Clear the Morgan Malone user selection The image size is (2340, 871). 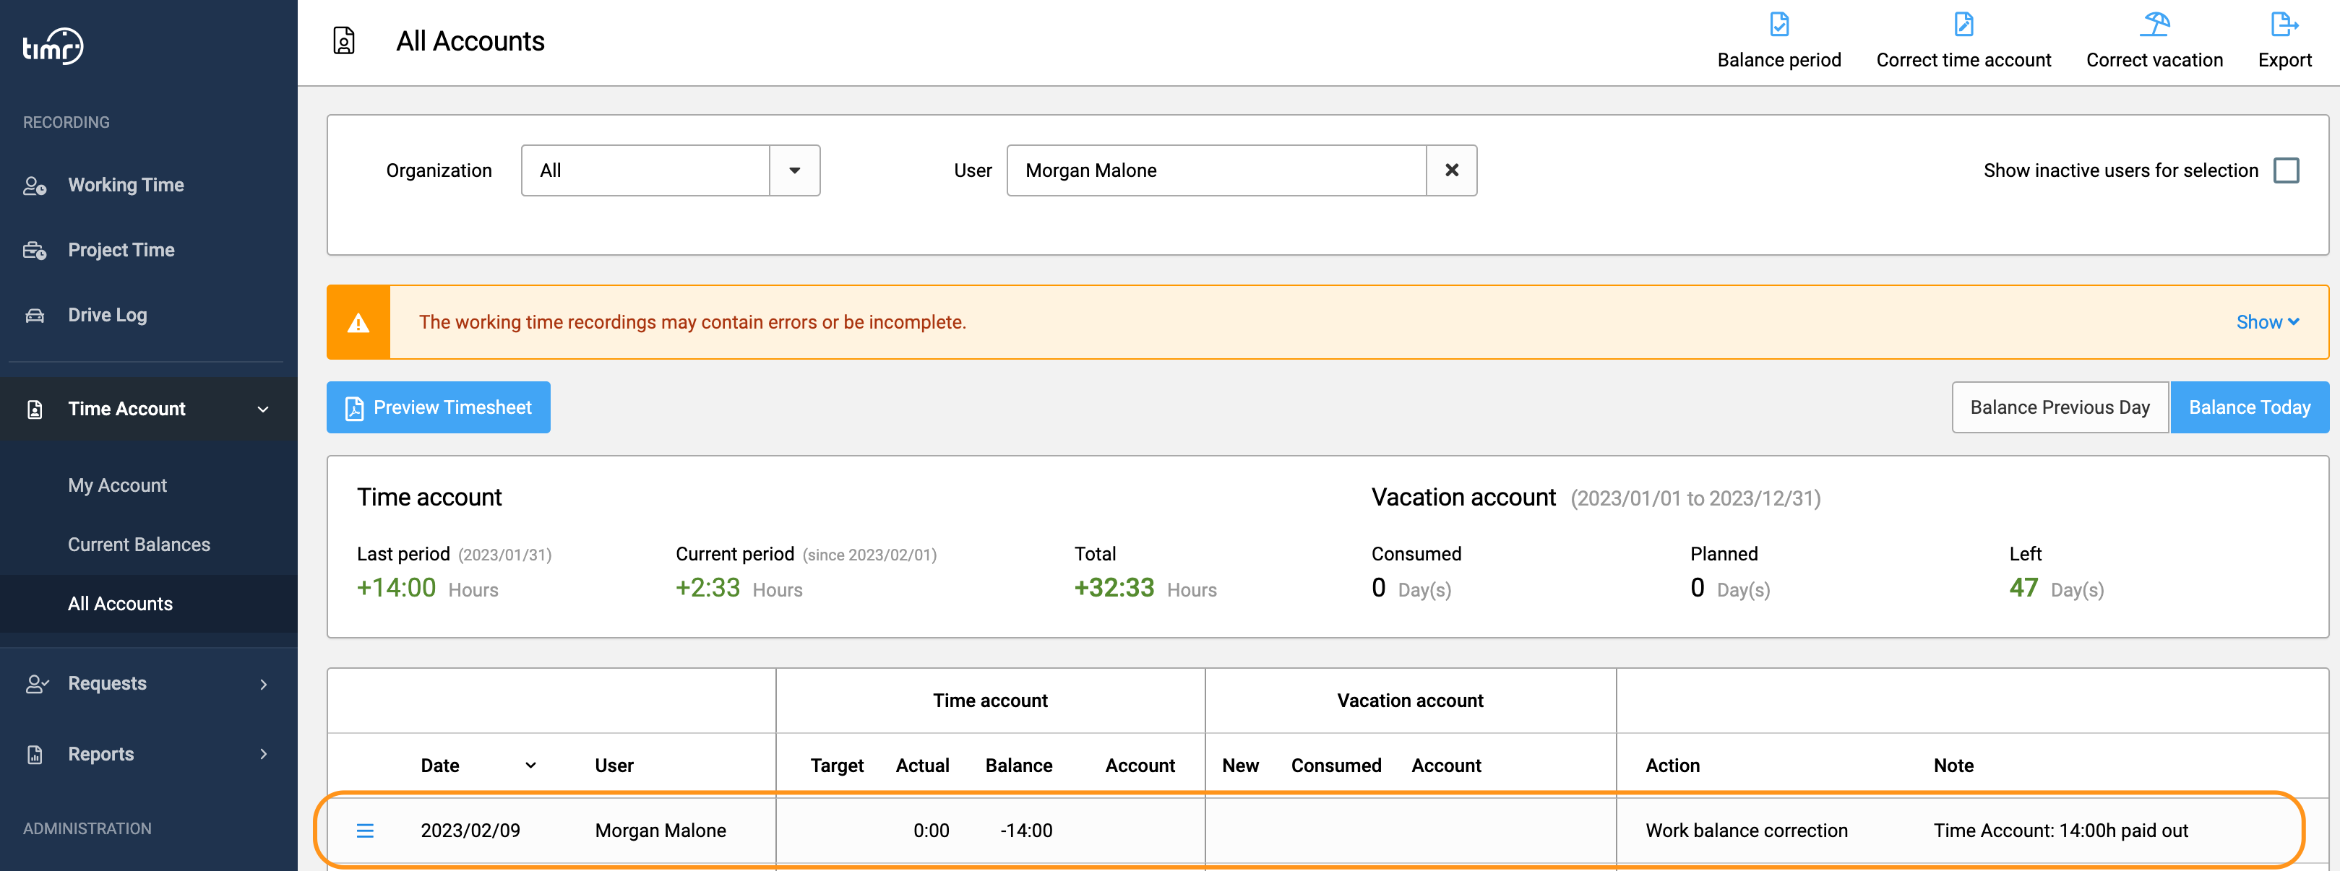[x=1452, y=170]
